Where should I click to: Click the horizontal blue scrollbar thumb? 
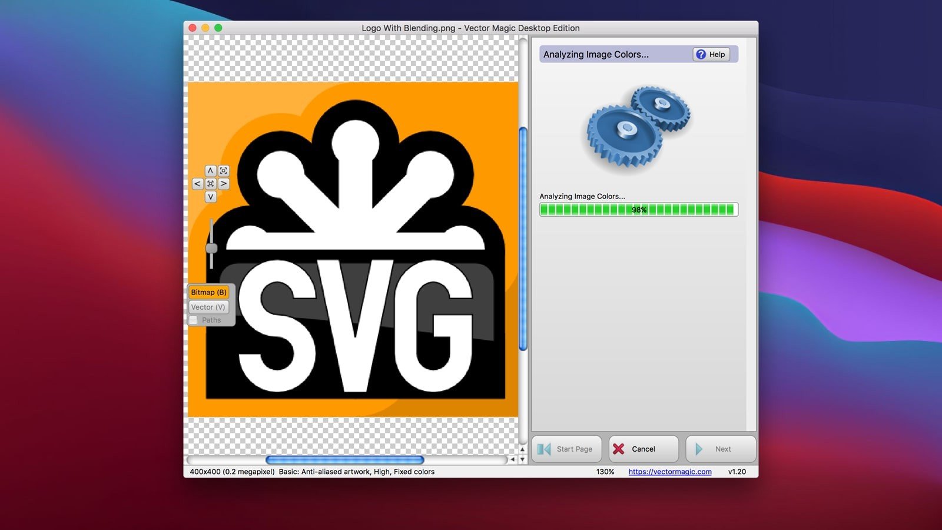click(x=344, y=460)
